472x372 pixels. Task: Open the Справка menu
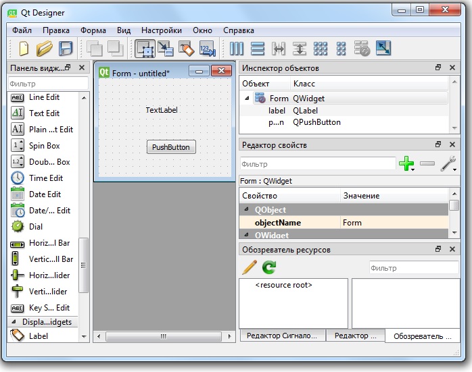tap(239, 30)
